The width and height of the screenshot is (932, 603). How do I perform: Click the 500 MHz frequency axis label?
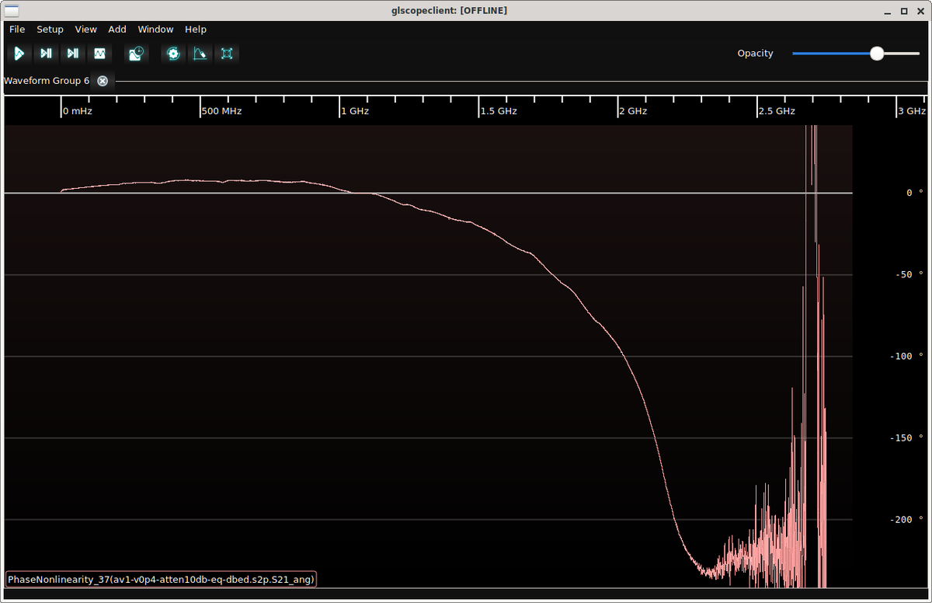(x=221, y=111)
